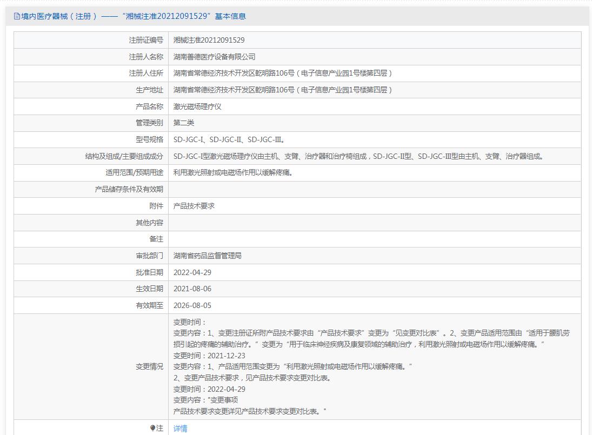This screenshot has width=592, height=435.
Task: Click the 有效期至 label cell
Action: click(91, 305)
